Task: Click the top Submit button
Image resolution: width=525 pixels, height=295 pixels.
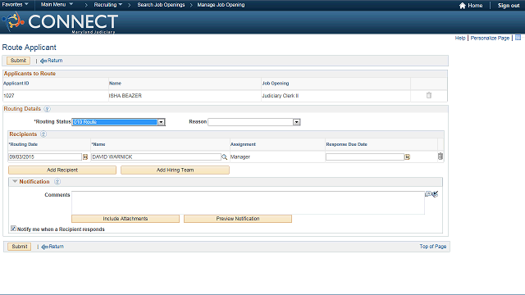Action: point(18,61)
